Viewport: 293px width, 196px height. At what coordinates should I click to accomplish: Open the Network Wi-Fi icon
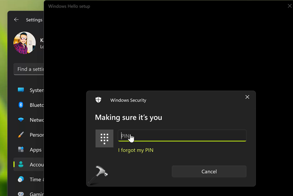(21, 120)
